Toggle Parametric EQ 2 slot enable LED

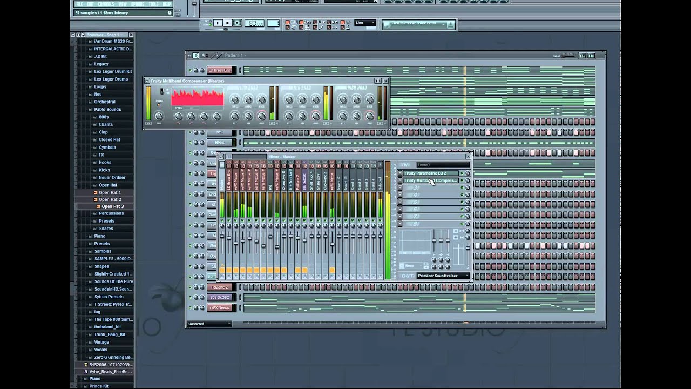pyautogui.click(x=462, y=173)
